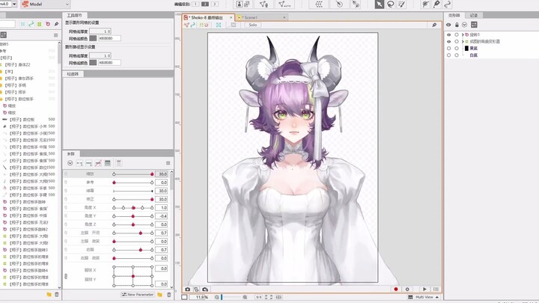
Task: Select the curved path tool at toolbar end
Action: (x=447, y=4)
